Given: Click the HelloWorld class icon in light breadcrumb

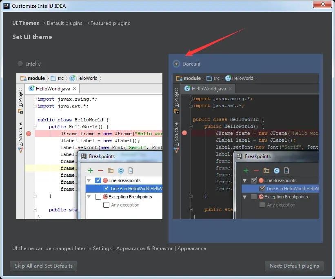Looking at the screenshot, I should [72, 78].
